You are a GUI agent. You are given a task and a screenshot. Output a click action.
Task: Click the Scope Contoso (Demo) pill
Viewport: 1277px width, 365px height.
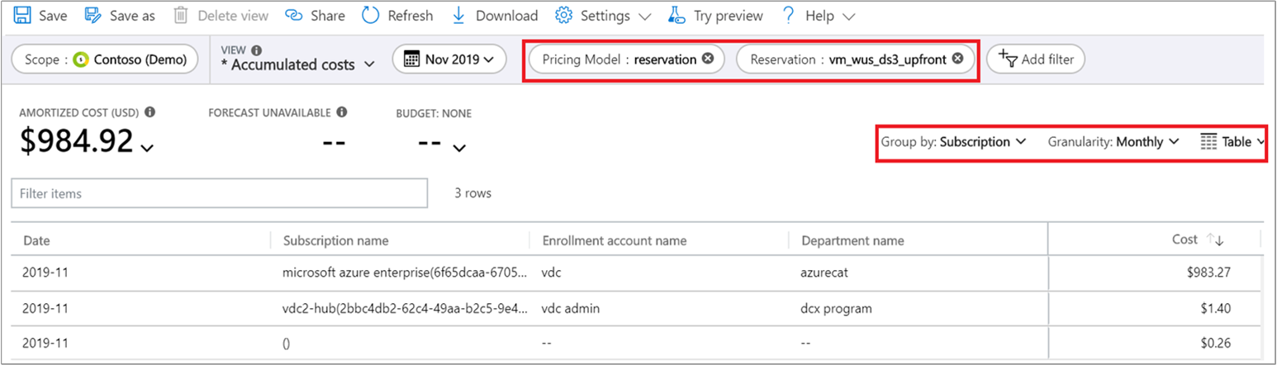coord(105,59)
